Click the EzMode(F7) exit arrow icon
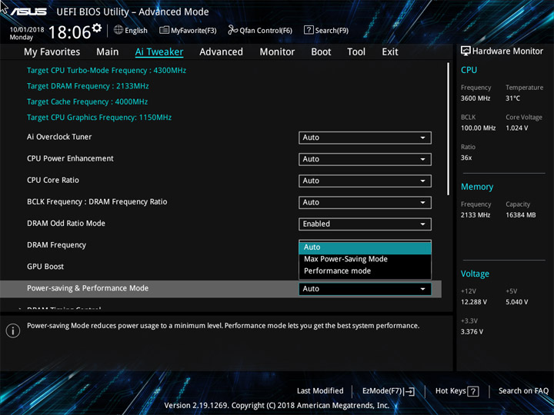 point(409,391)
